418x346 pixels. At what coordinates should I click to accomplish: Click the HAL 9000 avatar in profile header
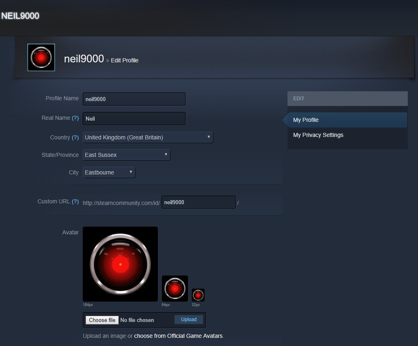[41, 57]
